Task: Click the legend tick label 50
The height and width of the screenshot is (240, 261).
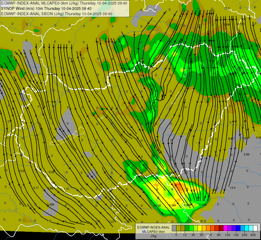Action: (202, 235)
